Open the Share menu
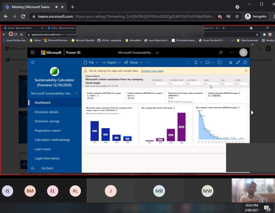The image size is (275, 213). point(133,62)
